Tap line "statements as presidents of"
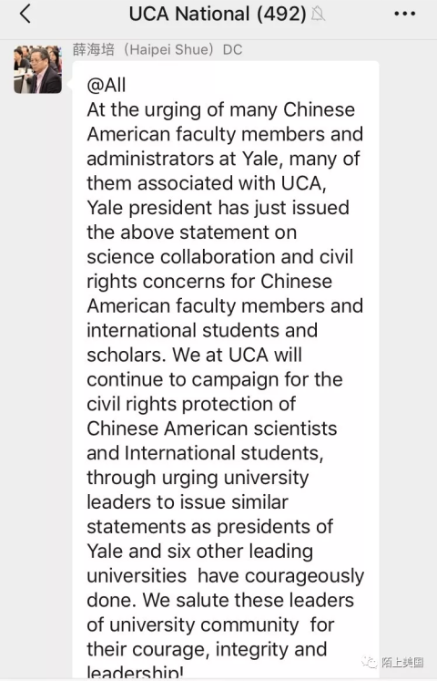Viewport: 437px width, 681px height. click(x=209, y=527)
